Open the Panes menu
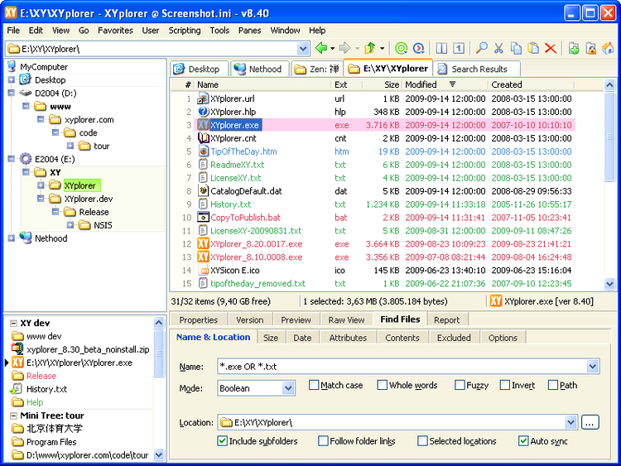The height and width of the screenshot is (466, 621). [x=249, y=31]
